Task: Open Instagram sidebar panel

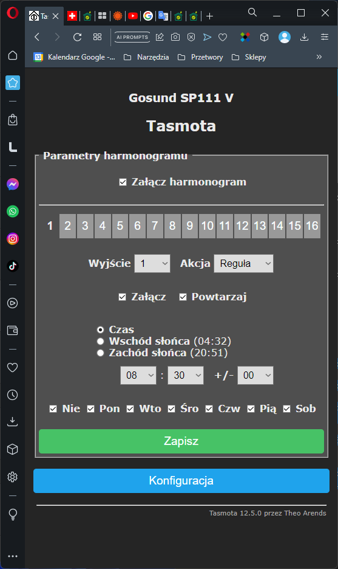Action: [x=13, y=239]
